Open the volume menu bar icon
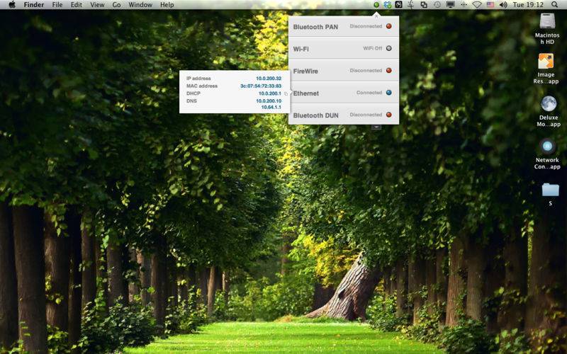The width and height of the screenshot is (567, 354). tap(503, 5)
